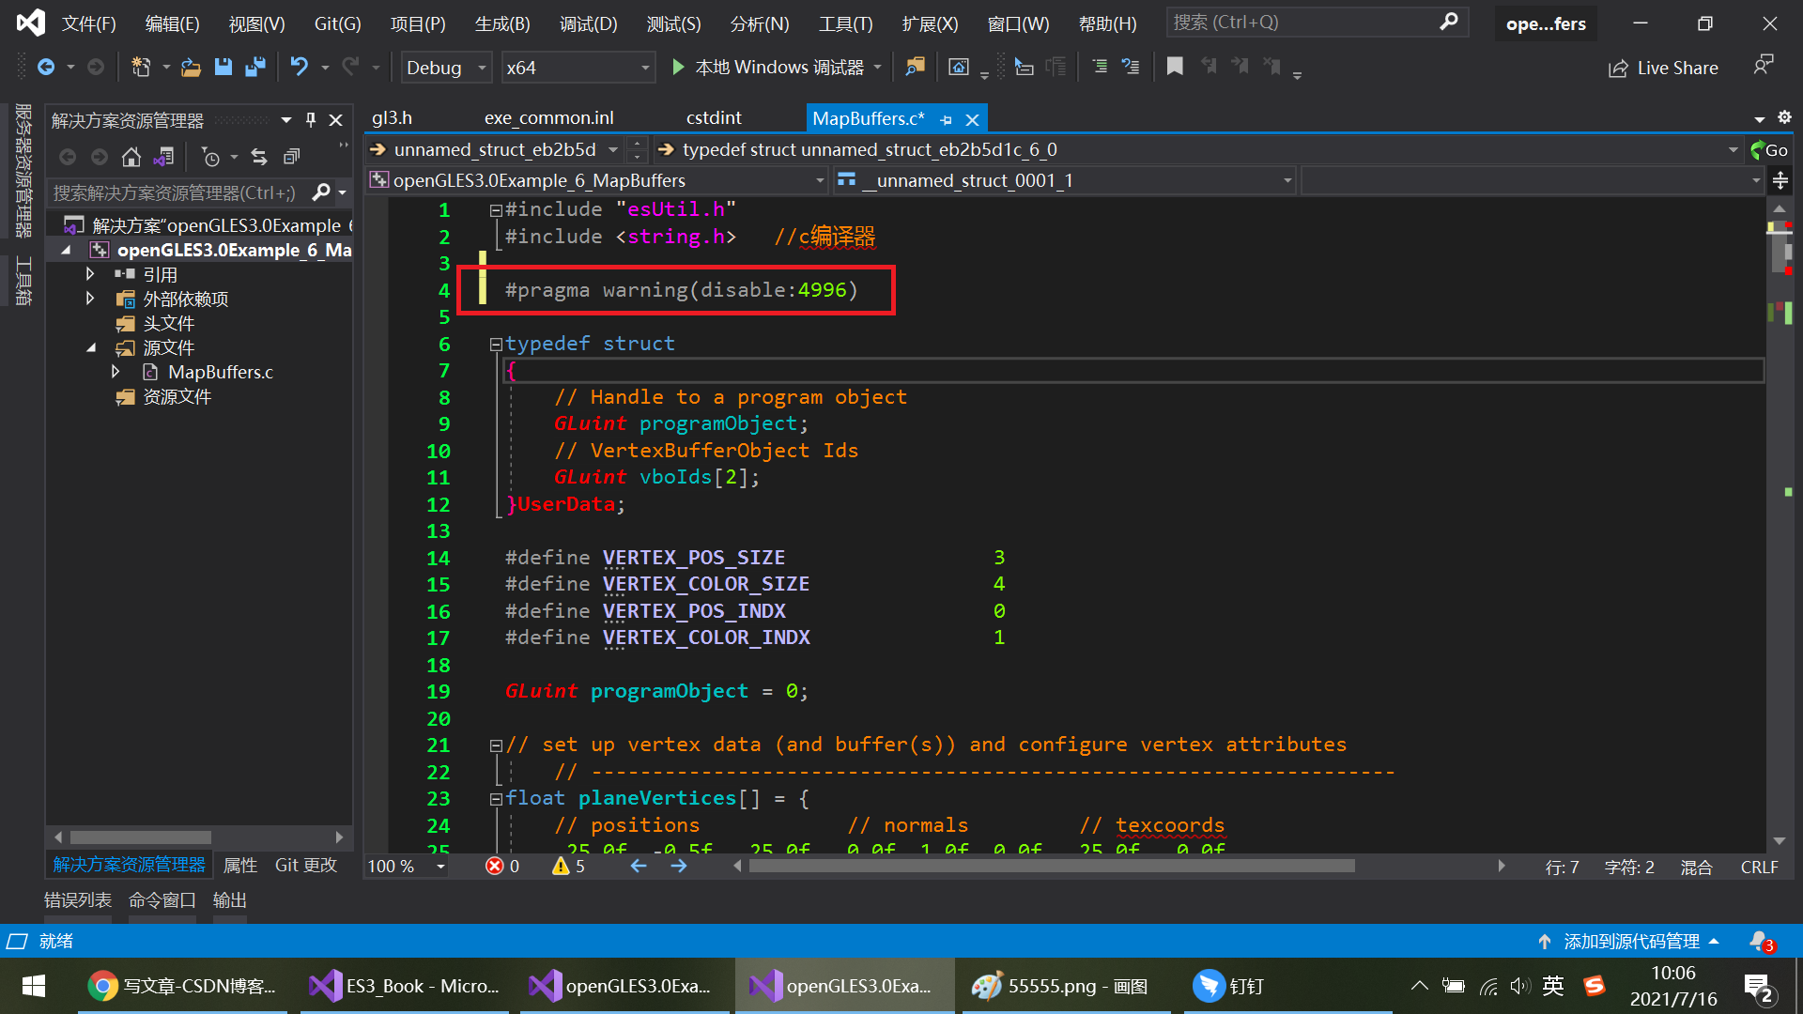Collapse the planeVertices array code block

[496, 799]
